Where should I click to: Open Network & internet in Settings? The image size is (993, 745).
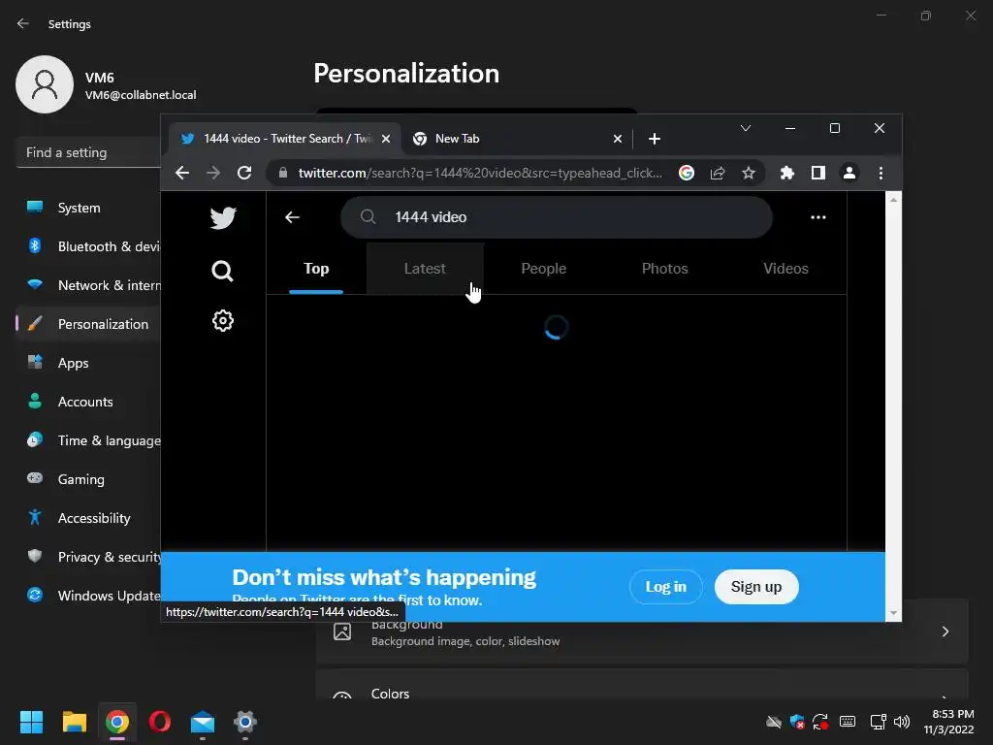point(88,285)
